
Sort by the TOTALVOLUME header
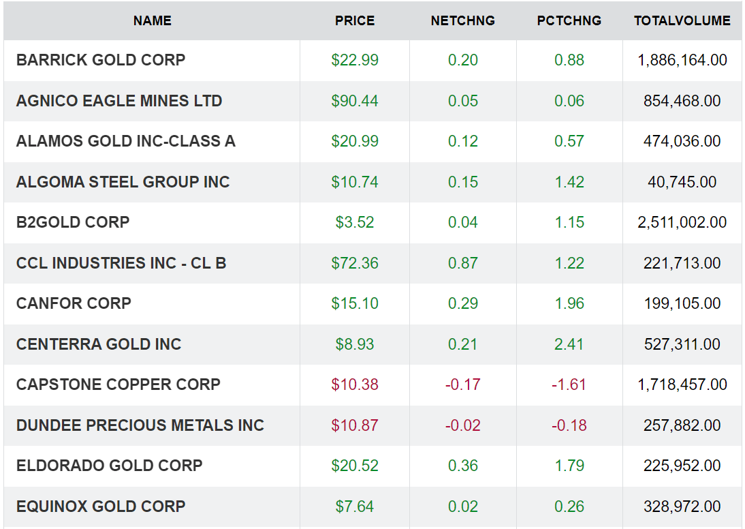coord(682,20)
